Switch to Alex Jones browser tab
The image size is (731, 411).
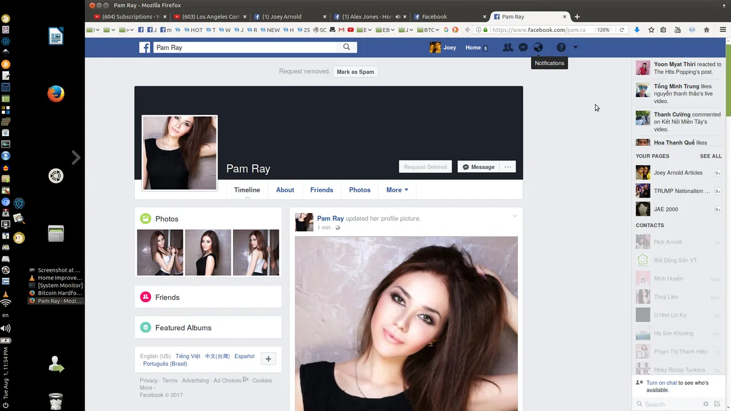369,17
